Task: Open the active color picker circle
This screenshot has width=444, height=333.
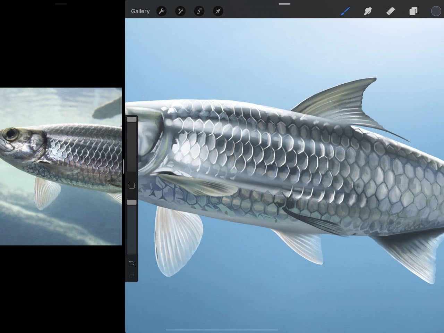Action: 436,11
